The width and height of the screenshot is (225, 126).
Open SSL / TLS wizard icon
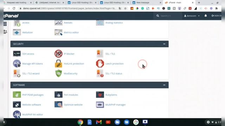point(17,73)
